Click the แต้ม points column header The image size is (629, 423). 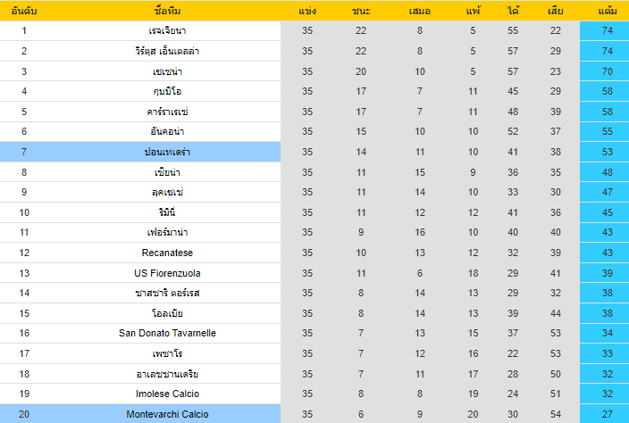tap(607, 11)
